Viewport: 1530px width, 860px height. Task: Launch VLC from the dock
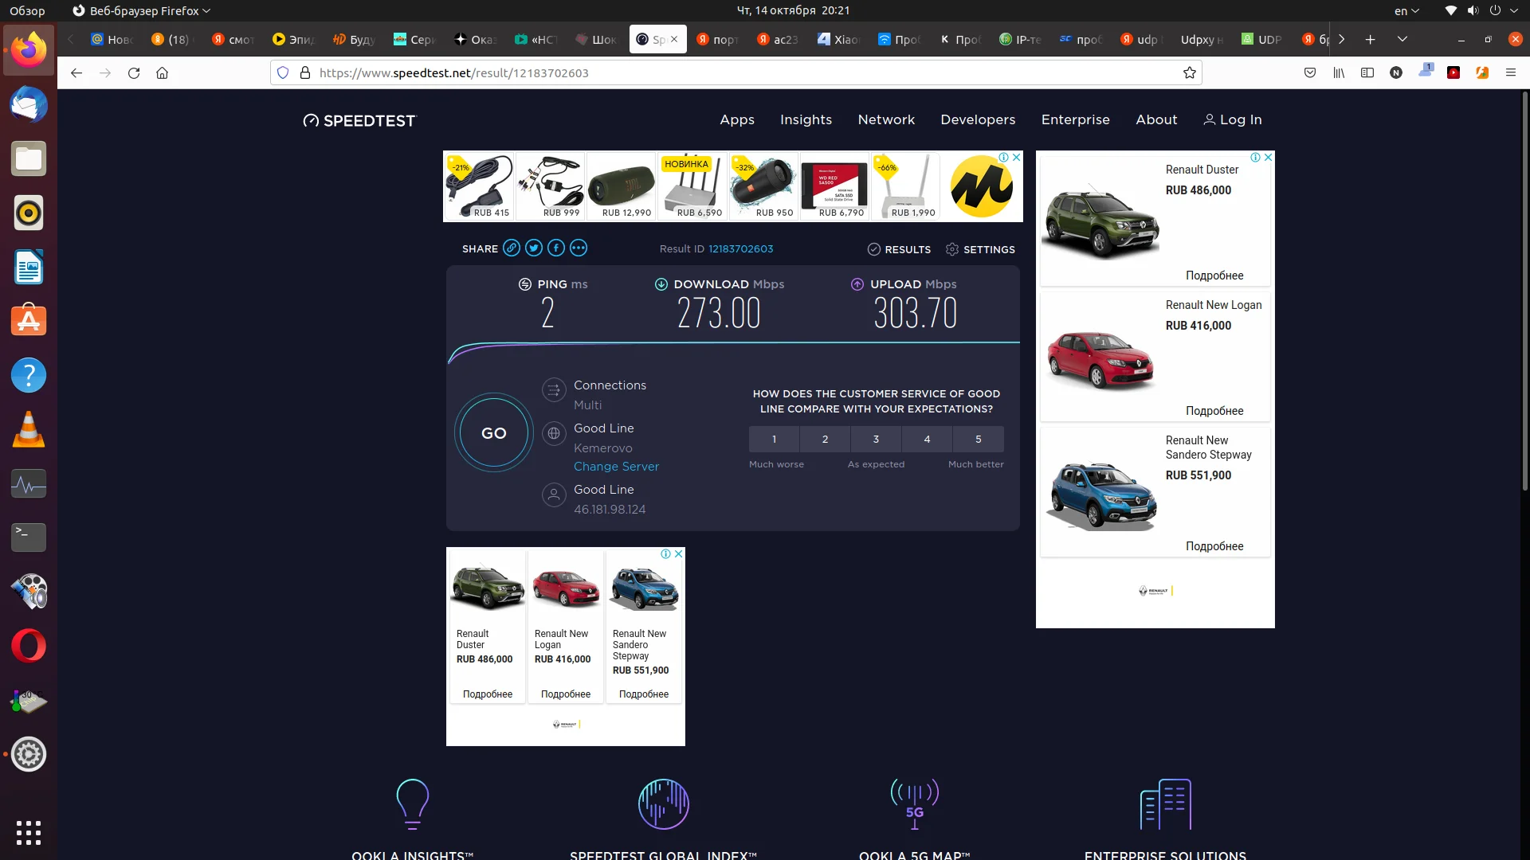pos(29,430)
